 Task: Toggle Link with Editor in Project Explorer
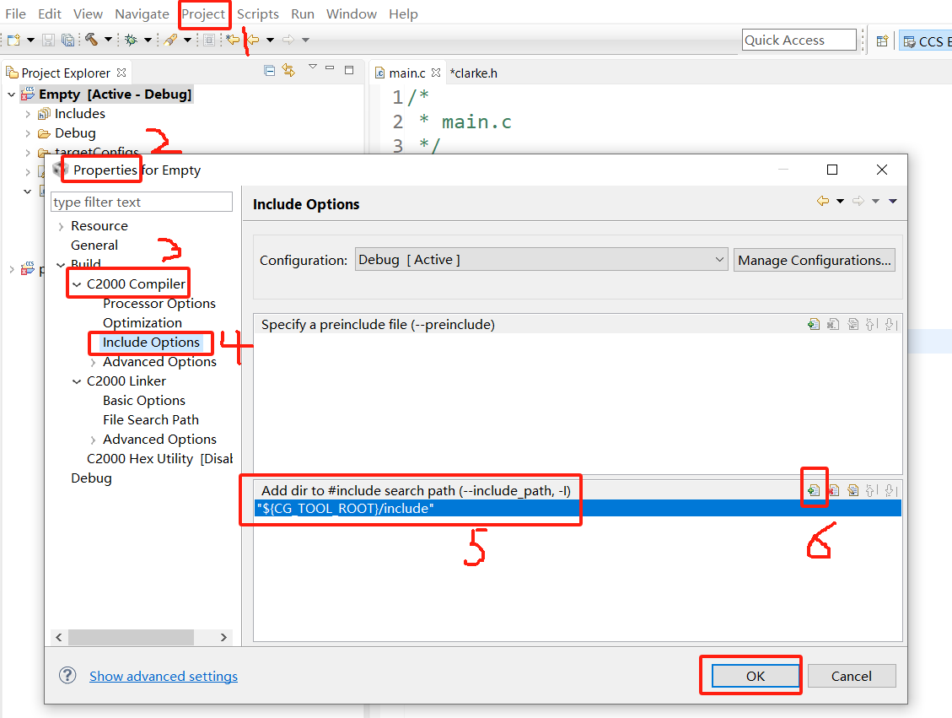point(288,70)
